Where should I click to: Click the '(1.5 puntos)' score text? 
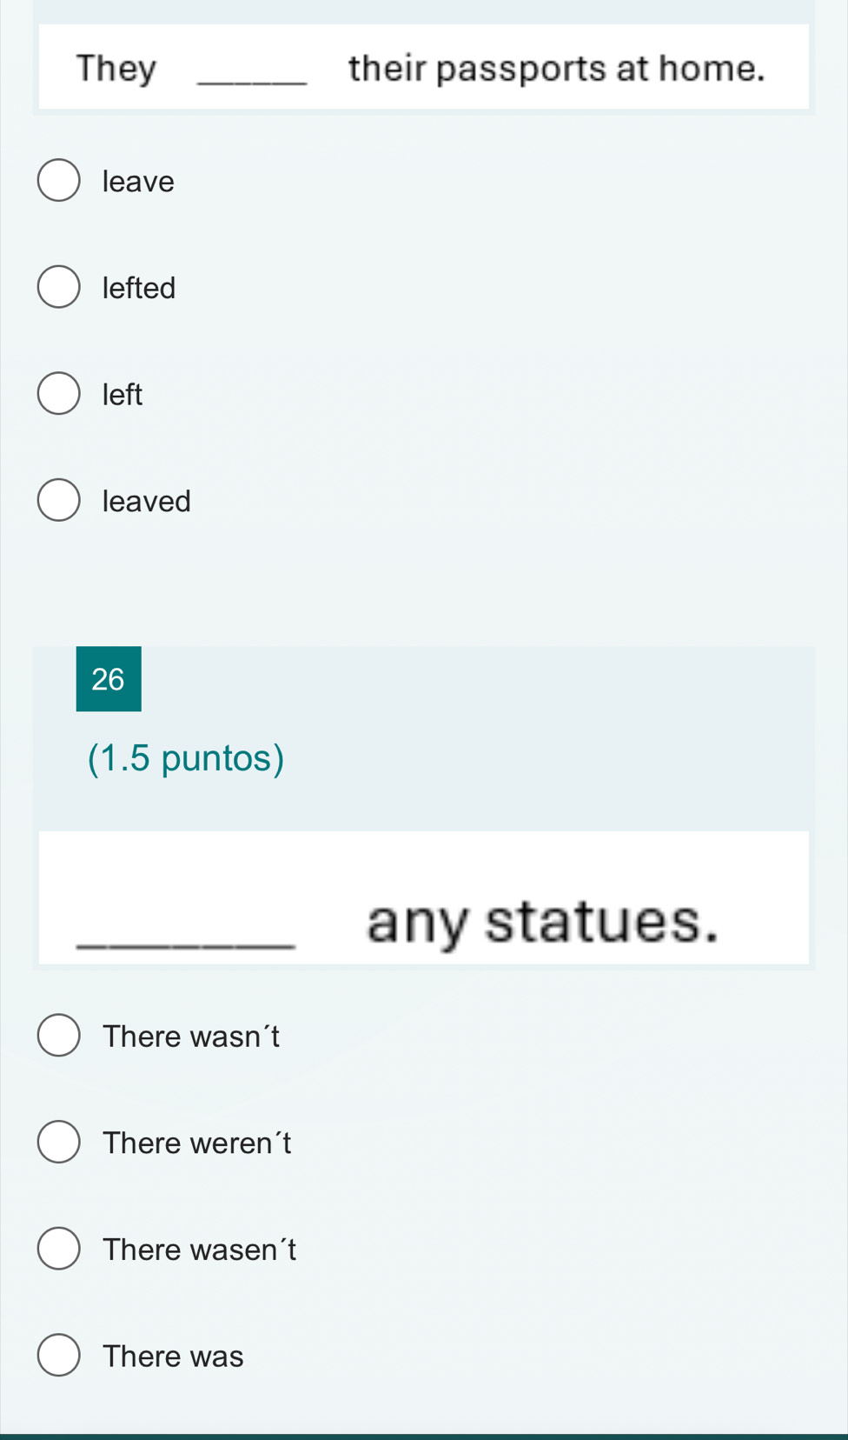point(186,758)
